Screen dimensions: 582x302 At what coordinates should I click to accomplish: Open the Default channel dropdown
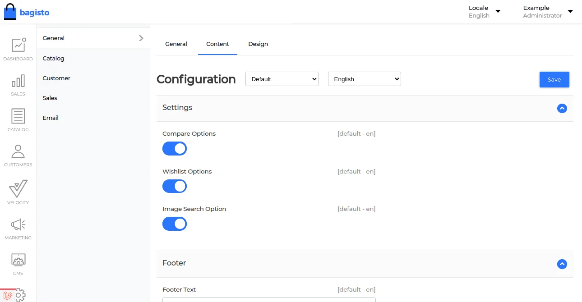[282, 79]
